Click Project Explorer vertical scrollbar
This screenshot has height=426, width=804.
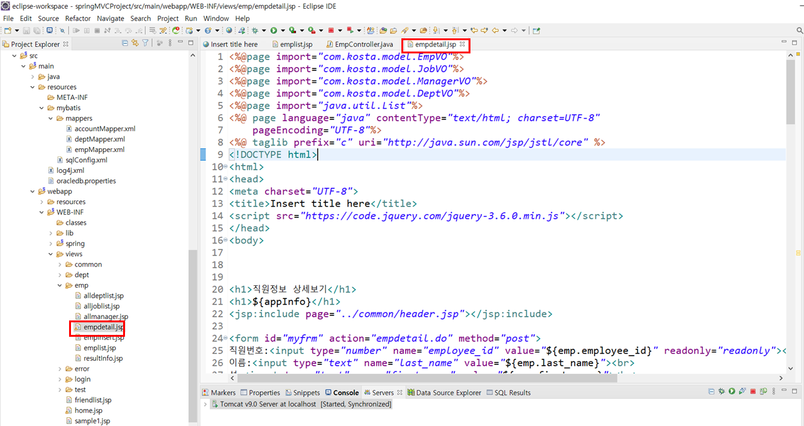[193, 336]
